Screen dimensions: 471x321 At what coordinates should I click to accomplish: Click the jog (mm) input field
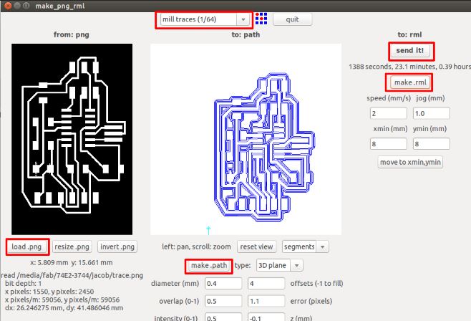(432, 114)
